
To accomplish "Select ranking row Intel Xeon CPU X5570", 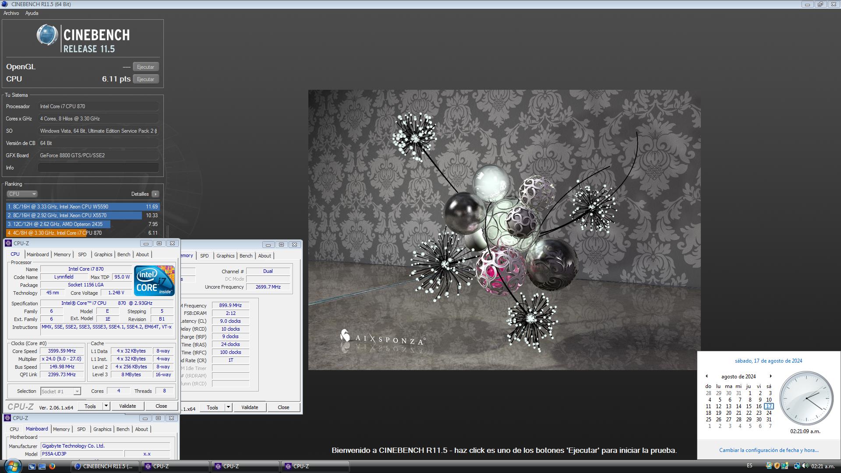I will pos(83,215).
